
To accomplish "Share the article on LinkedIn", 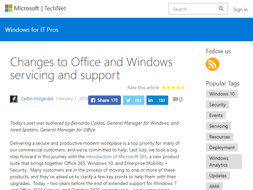I will 157,100.
